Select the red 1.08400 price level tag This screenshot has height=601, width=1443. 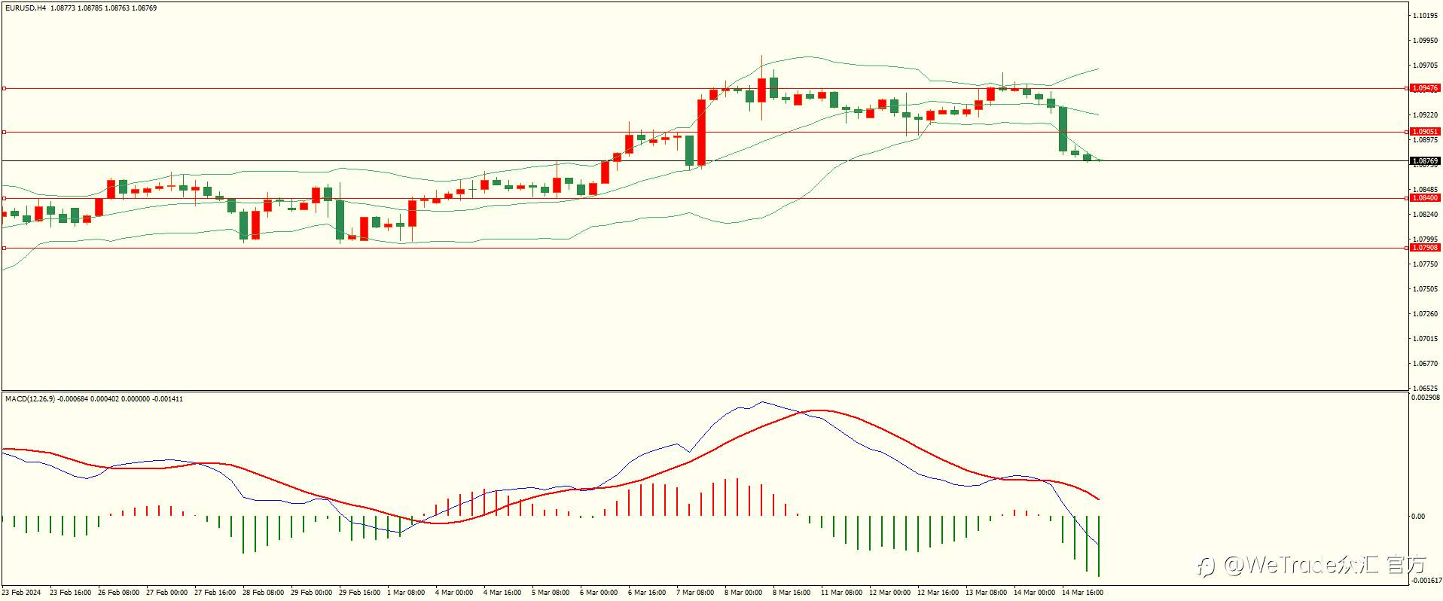click(x=1425, y=198)
